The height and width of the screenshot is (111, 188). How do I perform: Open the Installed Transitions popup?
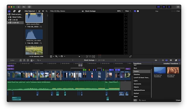point(172,64)
